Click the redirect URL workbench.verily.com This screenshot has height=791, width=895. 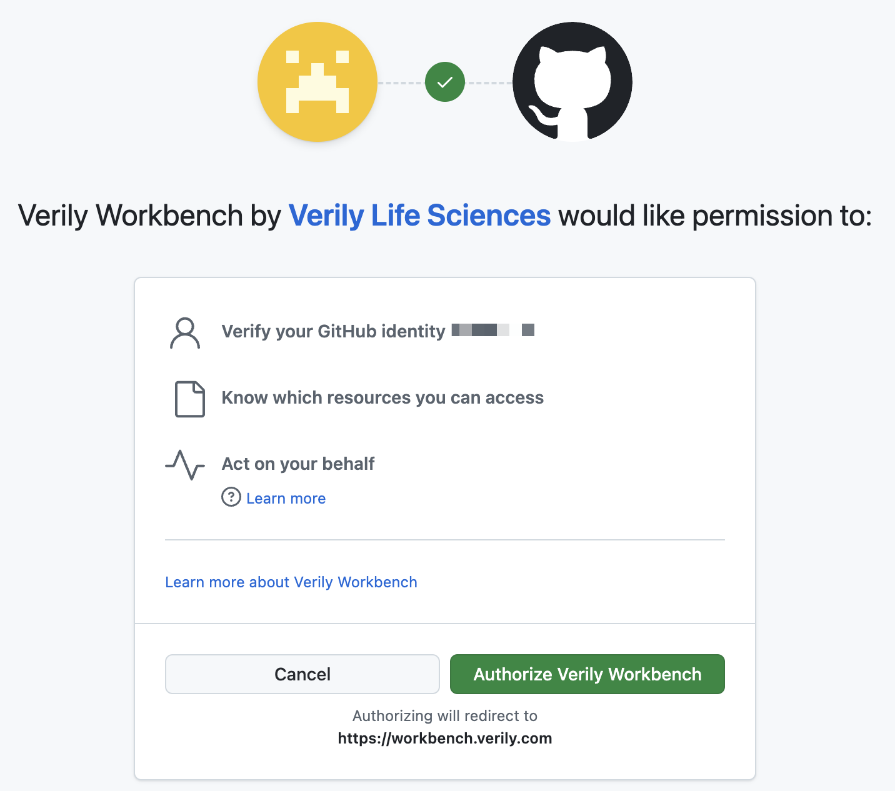(x=444, y=738)
